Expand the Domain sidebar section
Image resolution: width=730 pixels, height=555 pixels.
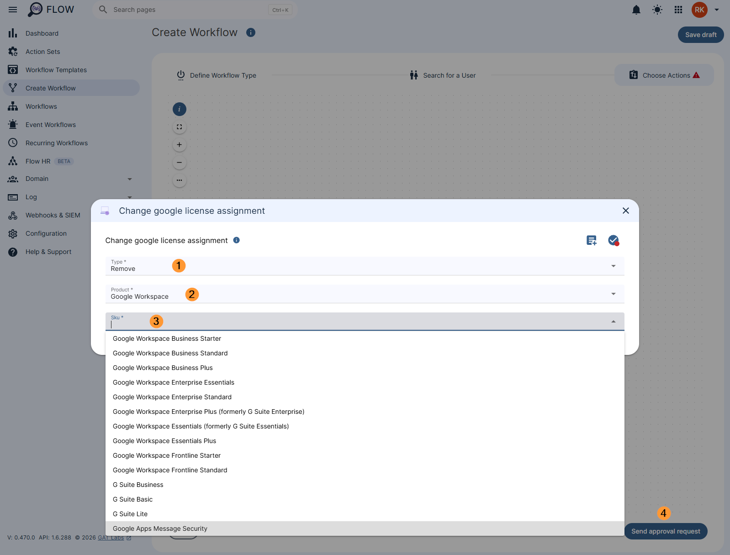click(x=71, y=179)
